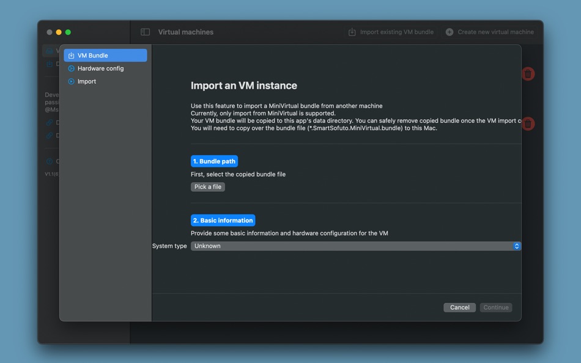
Task: Click the VM Bundle import icon
Action: [x=71, y=56]
